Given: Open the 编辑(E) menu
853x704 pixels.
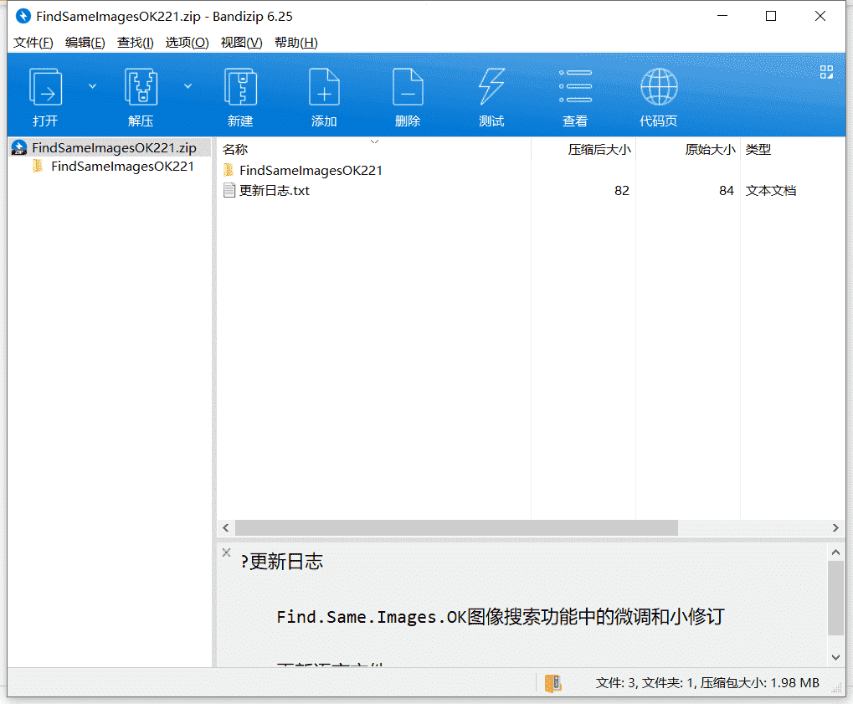Looking at the screenshot, I should click(x=85, y=43).
